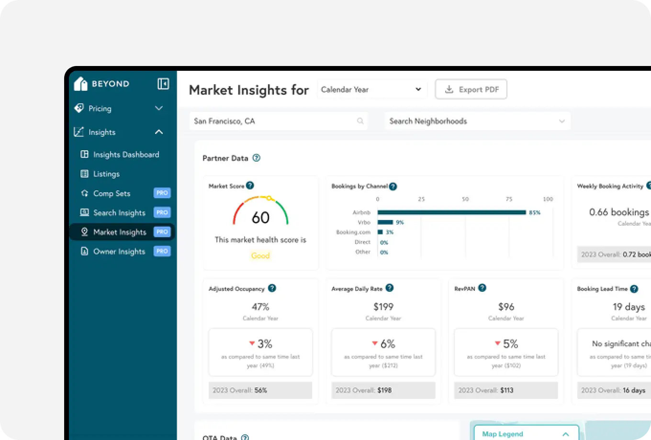Collapse the Map Legend panel

click(x=565, y=434)
